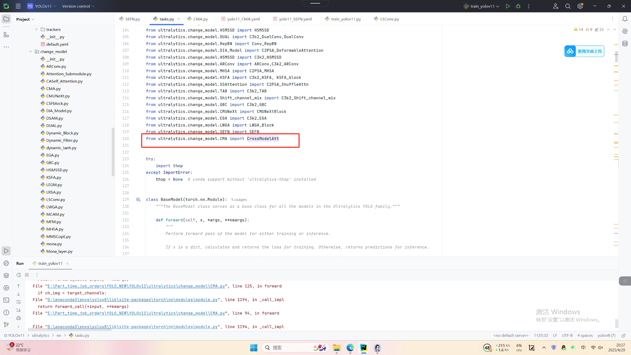Toggle the Project tool window folder icon

point(6,19)
